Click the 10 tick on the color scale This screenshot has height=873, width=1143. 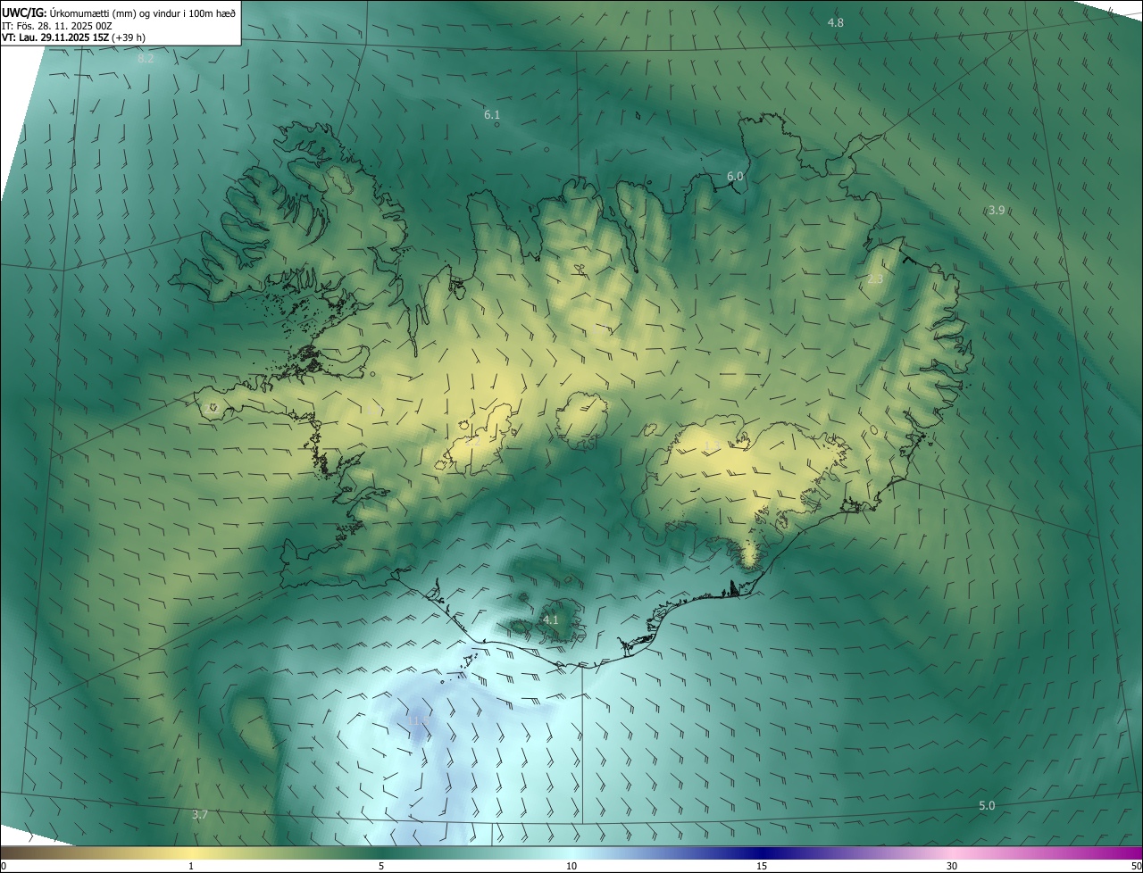point(571,867)
